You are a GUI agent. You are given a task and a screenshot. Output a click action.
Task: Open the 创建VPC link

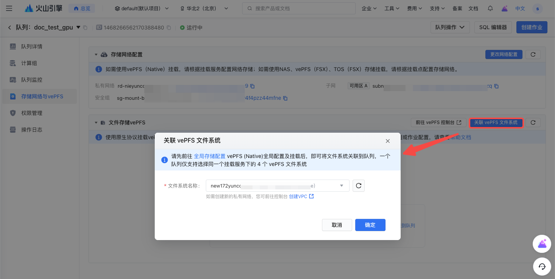tap(301, 197)
